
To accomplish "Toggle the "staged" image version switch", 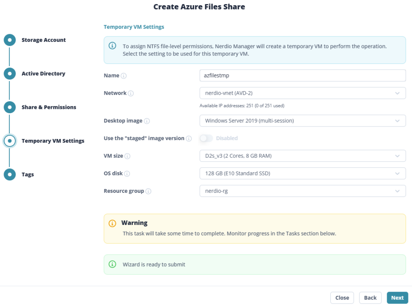I will tap(206, 138).
